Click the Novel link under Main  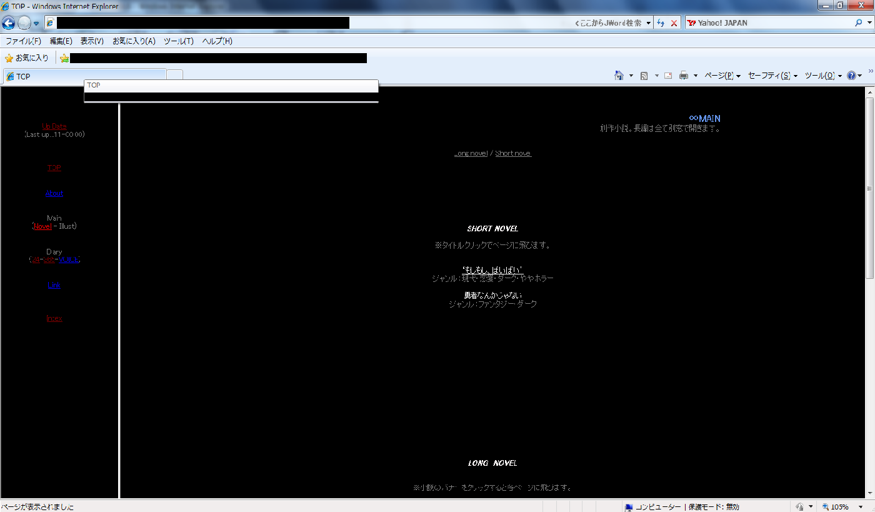click(42, 226)
